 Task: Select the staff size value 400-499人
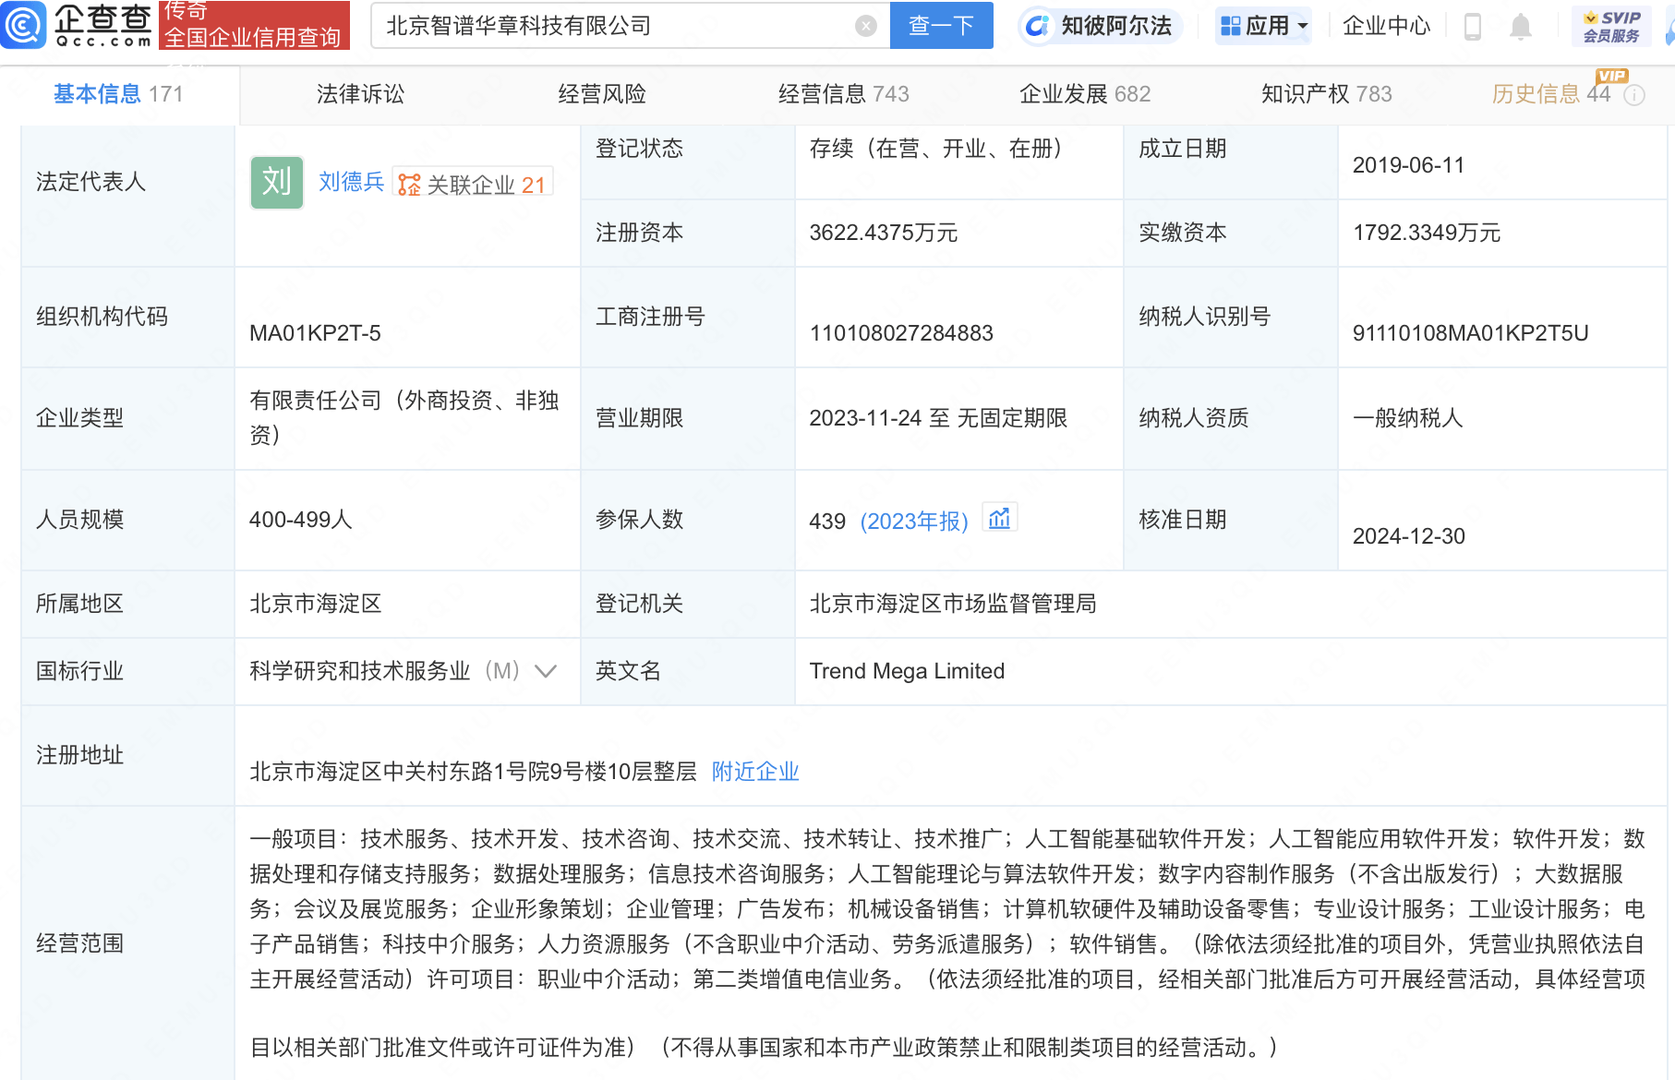[300, 520]
